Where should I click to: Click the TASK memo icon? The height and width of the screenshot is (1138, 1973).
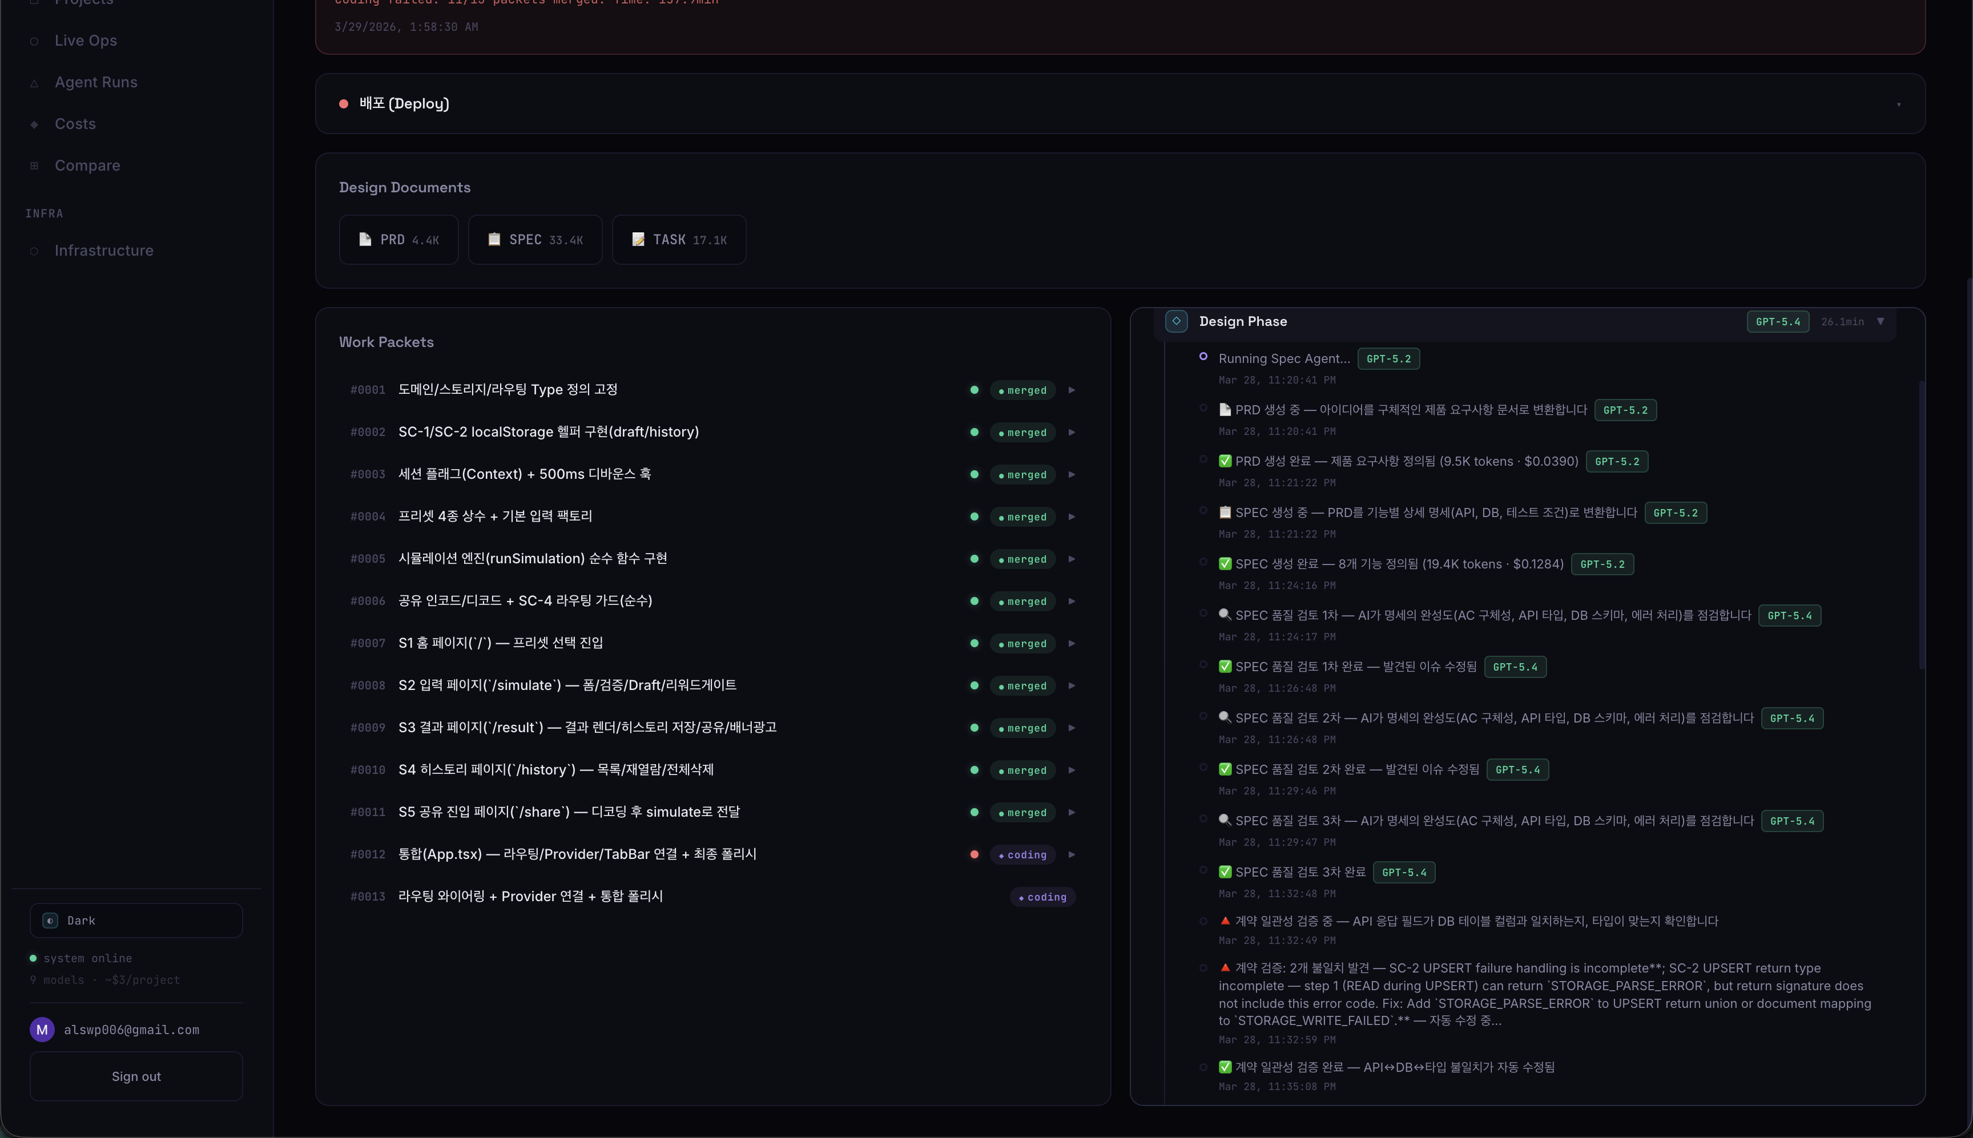(x=638, y=239)
